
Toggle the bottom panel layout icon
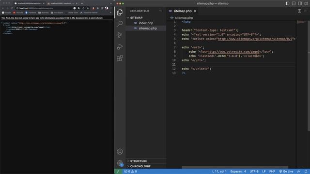pyautogui.click(x=294, y=3)
